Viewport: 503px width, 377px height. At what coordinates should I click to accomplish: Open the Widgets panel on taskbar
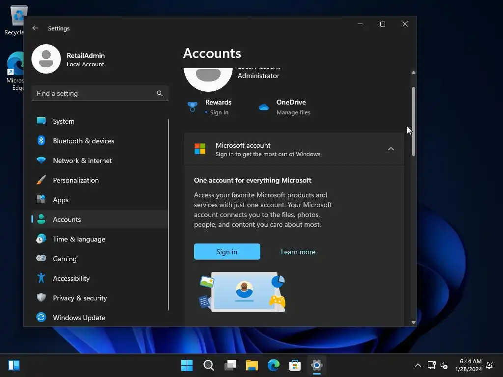click(x=14, y=365)
